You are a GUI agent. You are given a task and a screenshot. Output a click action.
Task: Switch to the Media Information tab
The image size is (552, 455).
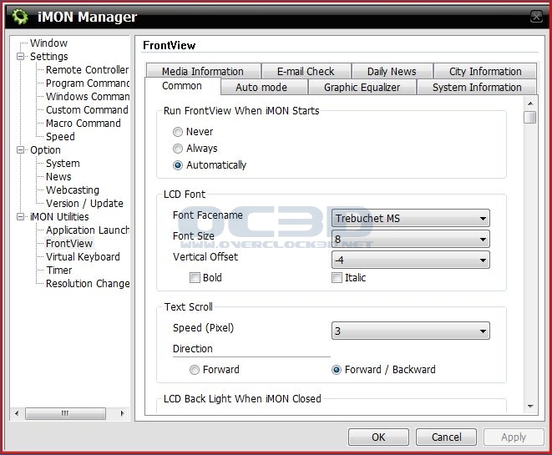pyautogui.click(x=203, y=71)
